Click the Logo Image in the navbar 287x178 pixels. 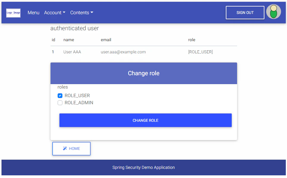(x=13, y=13)
